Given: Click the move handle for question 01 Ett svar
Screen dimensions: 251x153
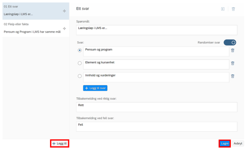Looking at the screenshot, I should (x=64, y=11).
